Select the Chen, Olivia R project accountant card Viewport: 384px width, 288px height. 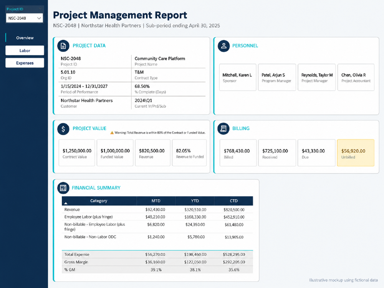coord(356,78)
